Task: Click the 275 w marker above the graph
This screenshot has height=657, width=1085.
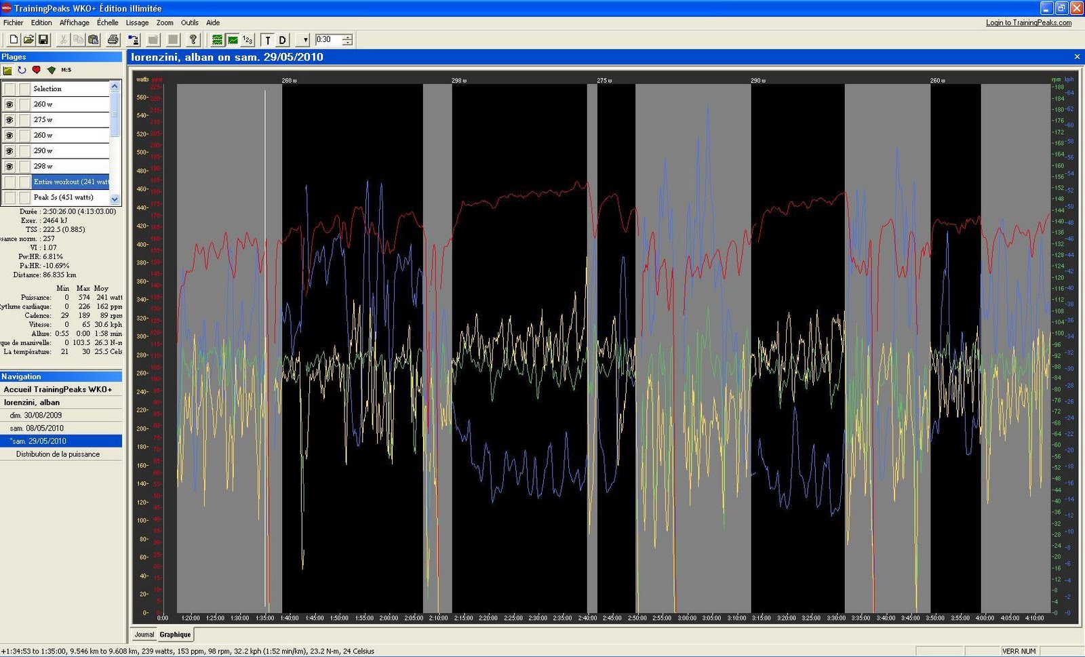Action: point(604,81)
